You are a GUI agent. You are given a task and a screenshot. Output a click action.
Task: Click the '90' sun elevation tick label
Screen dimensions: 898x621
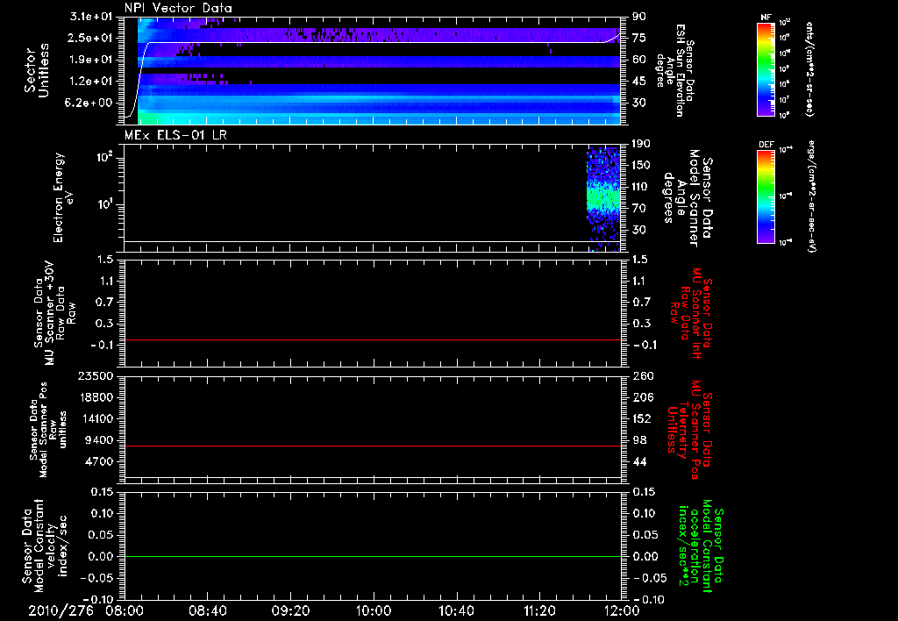(x=639, y=16)
